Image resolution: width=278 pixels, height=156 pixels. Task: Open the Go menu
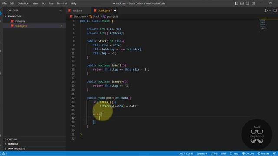pyautogui.click(x=43, y=3)
